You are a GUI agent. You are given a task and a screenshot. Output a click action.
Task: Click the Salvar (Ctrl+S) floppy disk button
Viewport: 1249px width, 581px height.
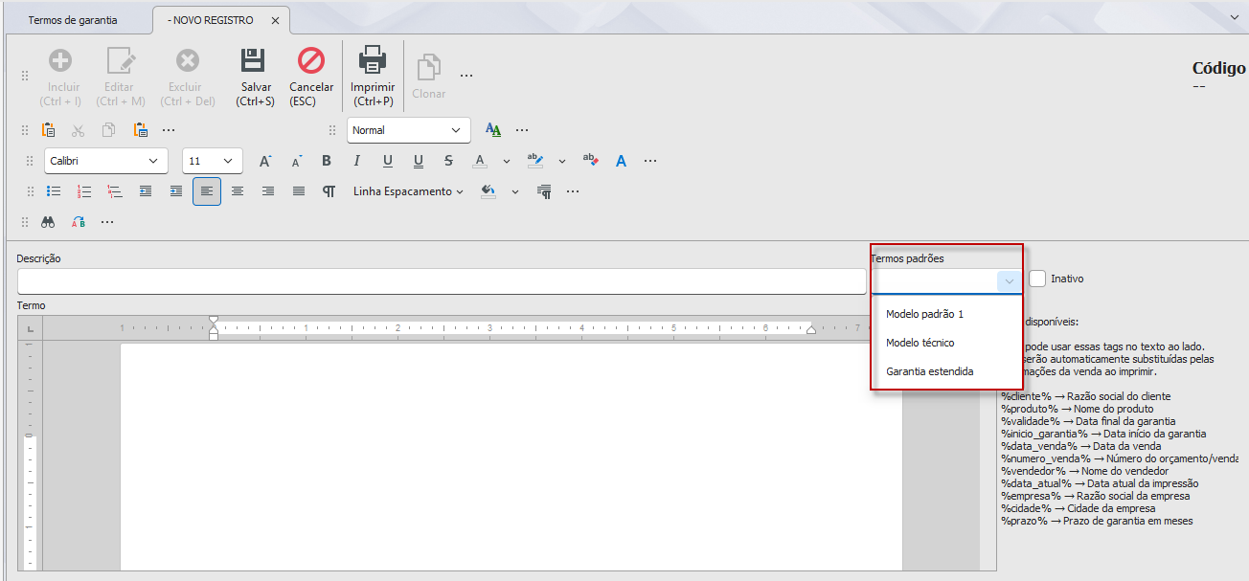click(x=256, y=76)
